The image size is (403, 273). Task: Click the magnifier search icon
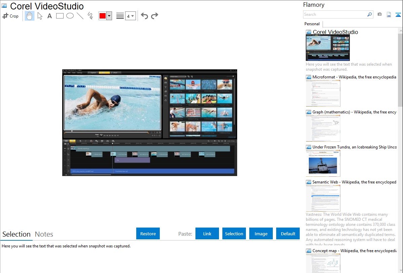click(369, 14)
